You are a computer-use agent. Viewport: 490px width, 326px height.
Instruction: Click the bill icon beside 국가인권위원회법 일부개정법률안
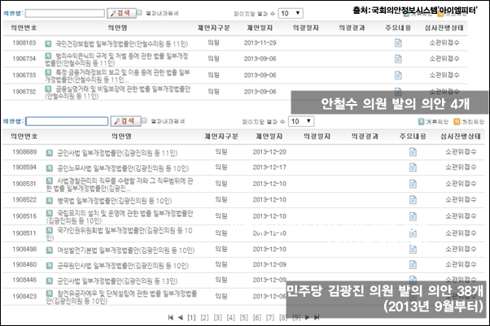(50, 230)
